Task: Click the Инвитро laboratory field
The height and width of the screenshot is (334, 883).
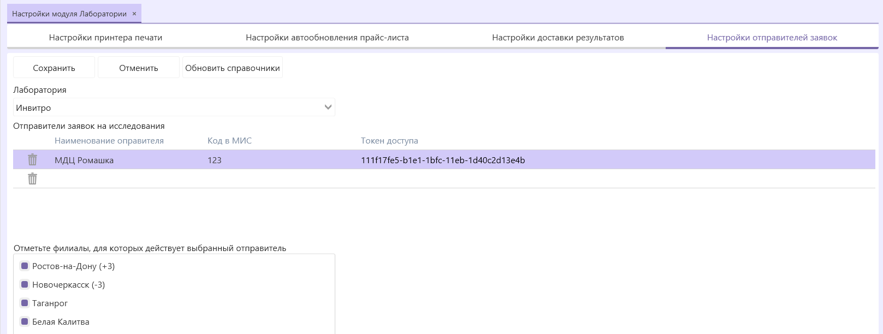Action: (174, 108)
